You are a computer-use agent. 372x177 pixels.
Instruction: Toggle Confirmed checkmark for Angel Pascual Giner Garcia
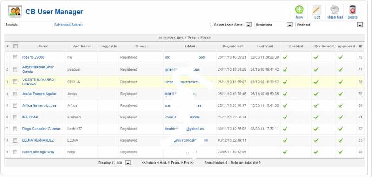pos(316,69)
